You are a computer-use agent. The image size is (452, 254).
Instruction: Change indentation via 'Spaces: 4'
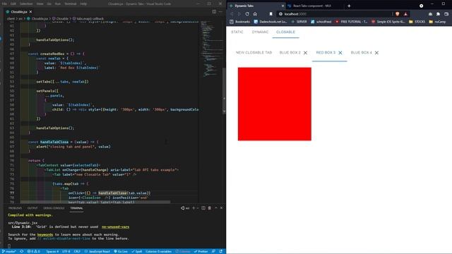pos(52,251)
